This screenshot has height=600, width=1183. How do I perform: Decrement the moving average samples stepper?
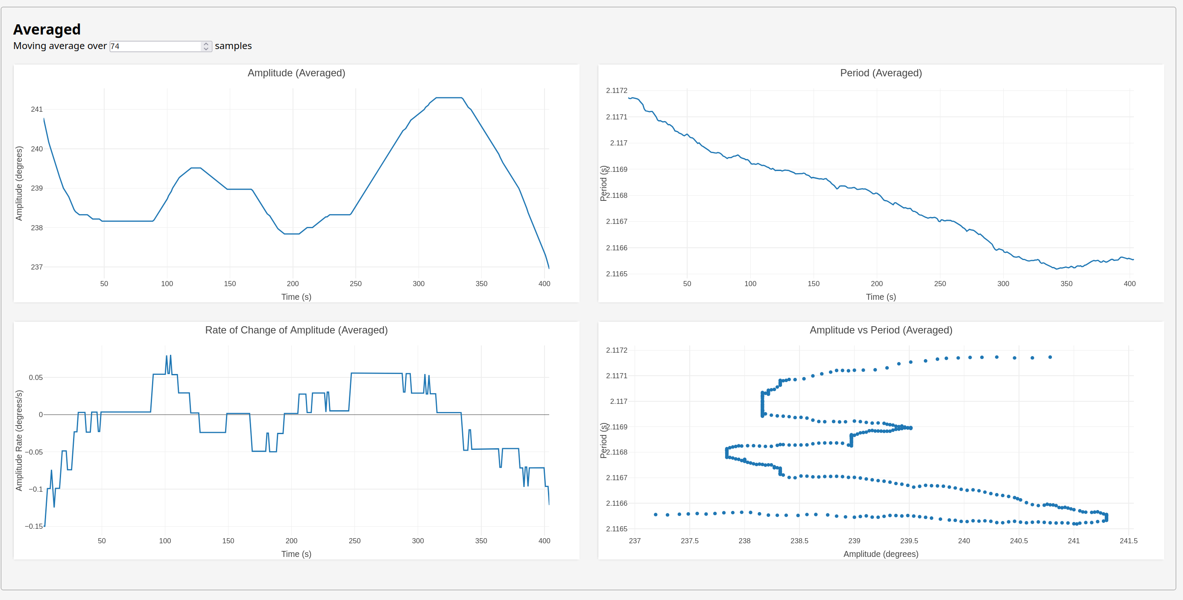[206, 49]
